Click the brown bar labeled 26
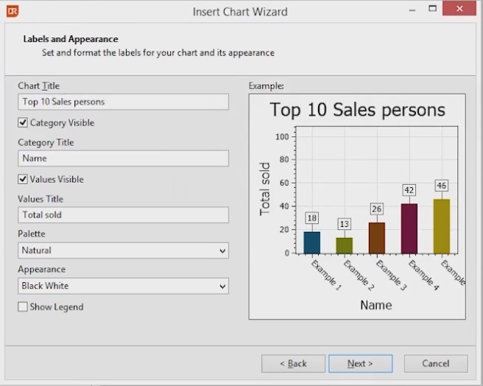The image size is (483, 386). (x=377, y=237)
